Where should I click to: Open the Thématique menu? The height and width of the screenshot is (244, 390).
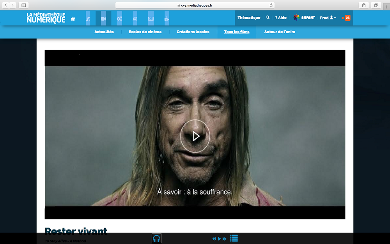point(249,18)
